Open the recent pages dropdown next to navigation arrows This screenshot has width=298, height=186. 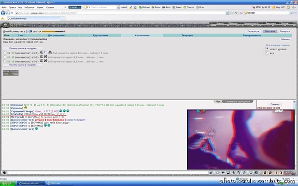pyautogui.click(x=12, y=13)
